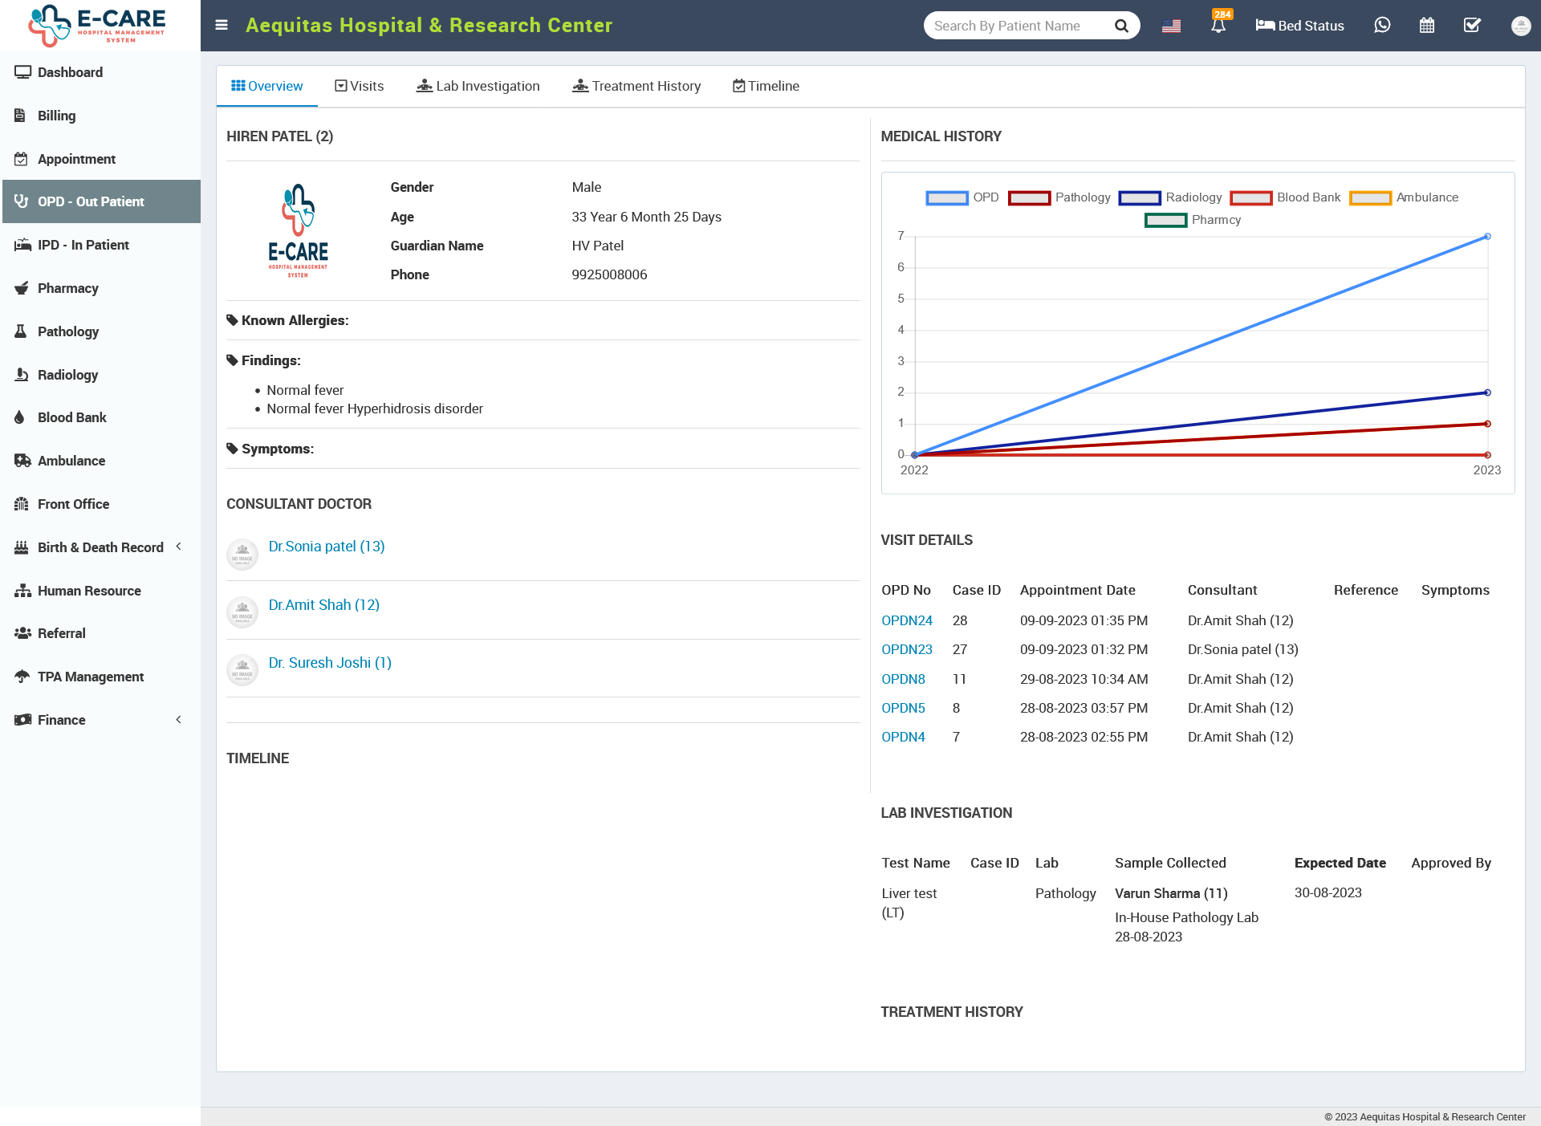Expand the Finance sidebar section
This screenshot has height=1126, width=1541.
click(61, 720)
